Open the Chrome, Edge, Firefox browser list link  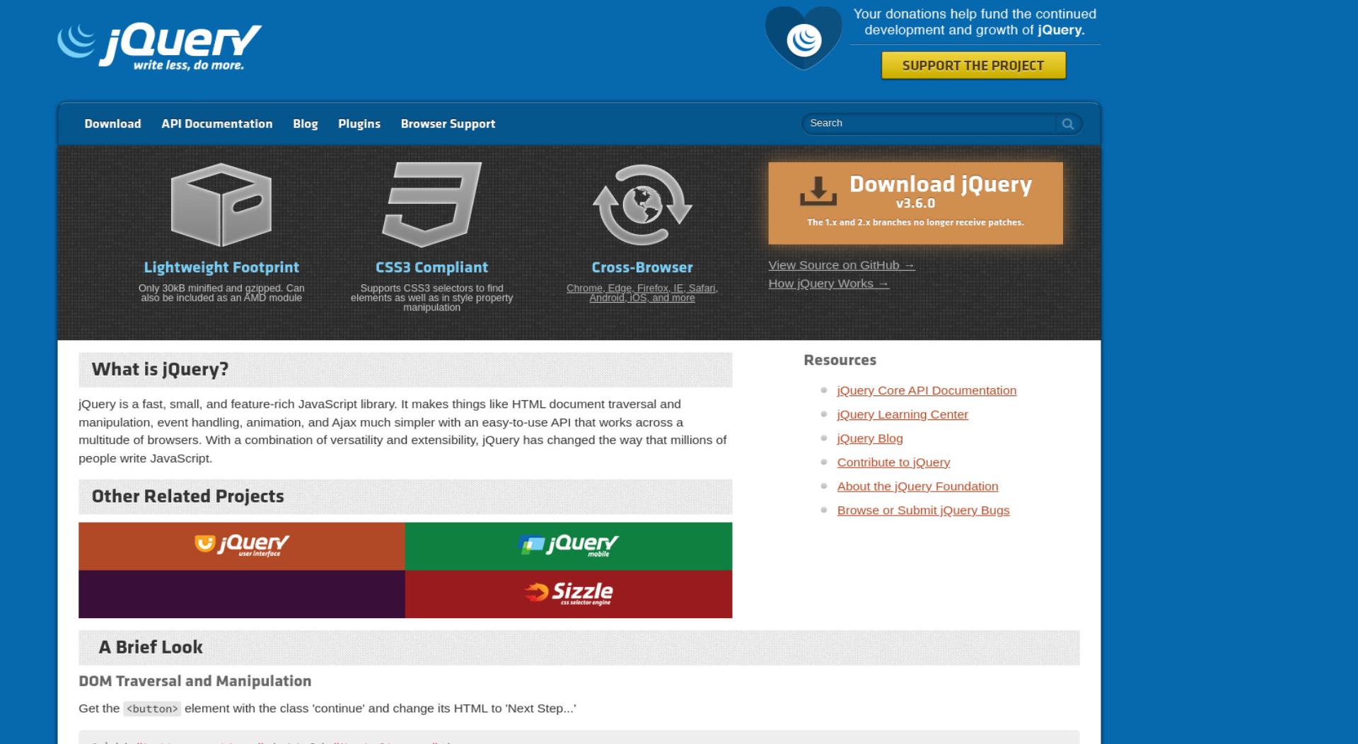642,293
